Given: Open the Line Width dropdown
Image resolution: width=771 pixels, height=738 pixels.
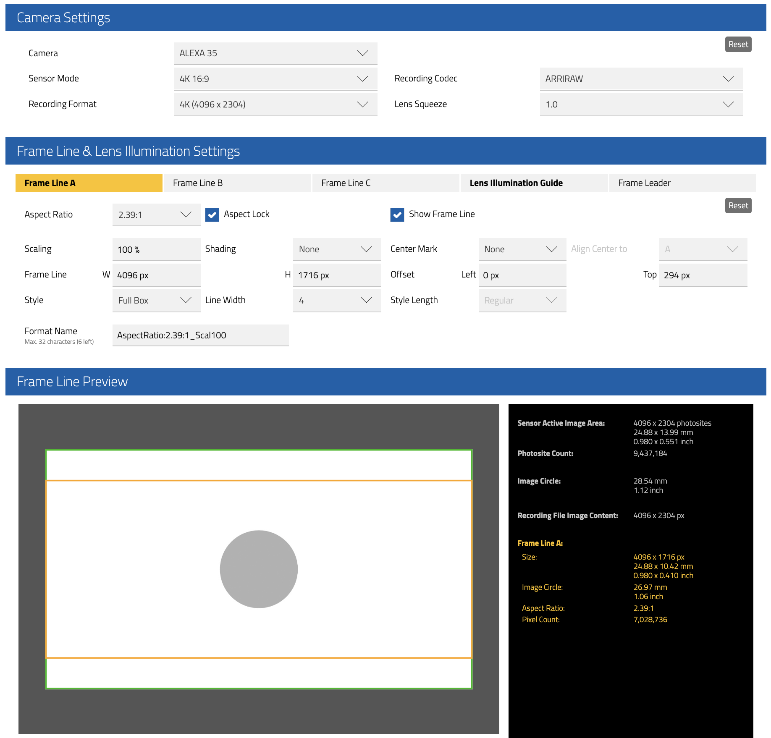Looking at the screenshot, I should (336, 301).
